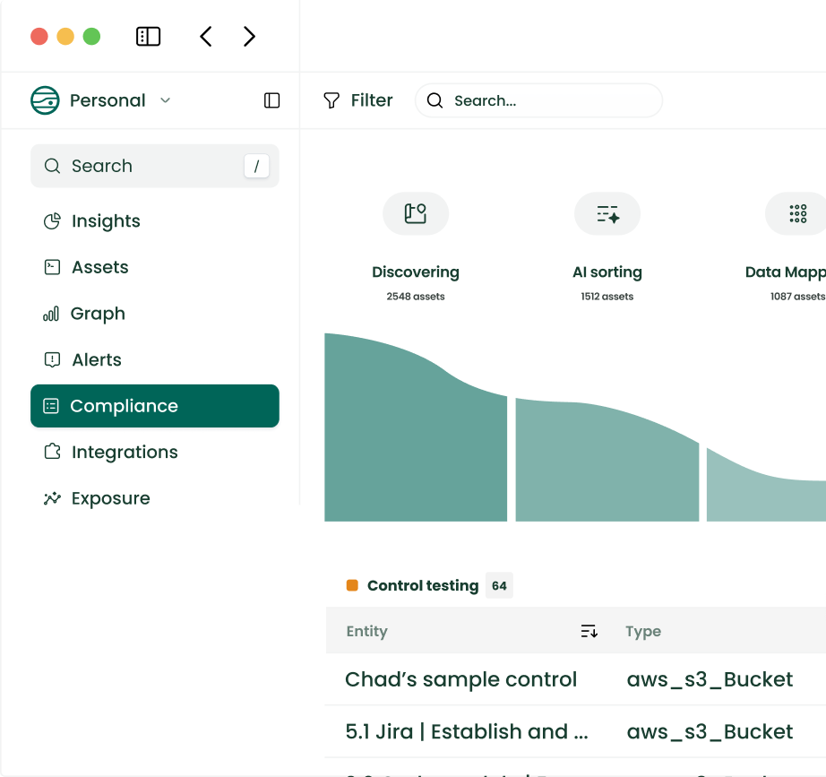The height and width of the screenshot is (777, 826).
Task: Click the Exposure sparkline icon
Action: point(52,498)
